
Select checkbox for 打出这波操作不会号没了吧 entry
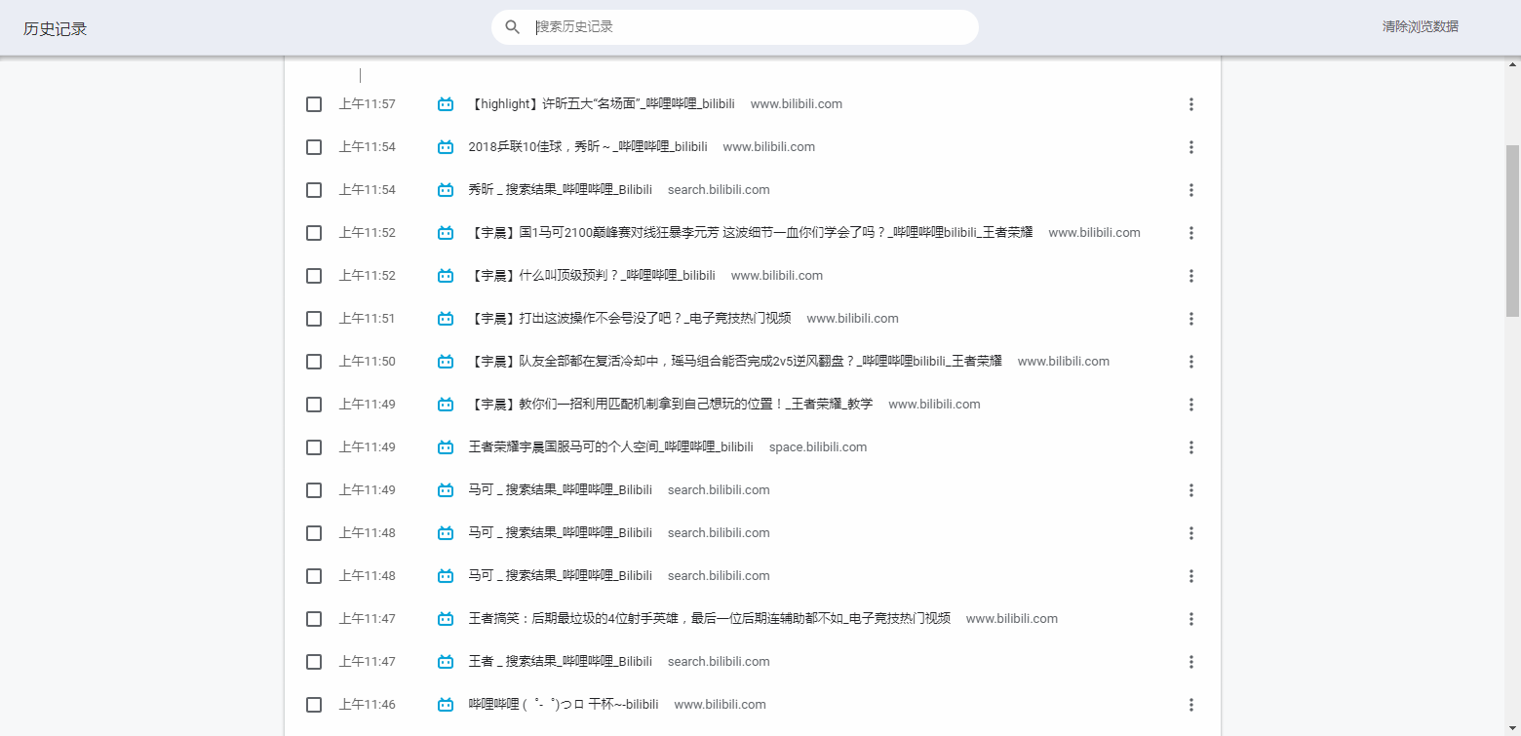(314, 319)
